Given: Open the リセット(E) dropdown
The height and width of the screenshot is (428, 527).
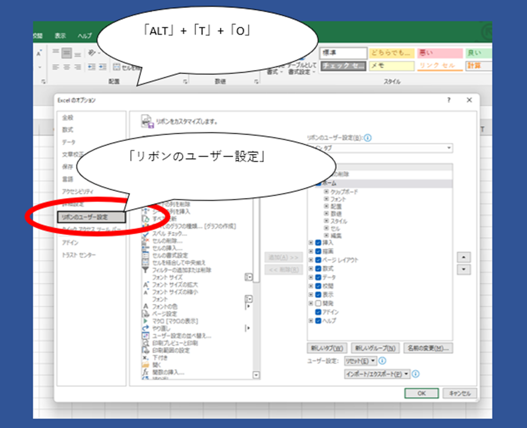Looking at the screenshot, I should point(361,361).
